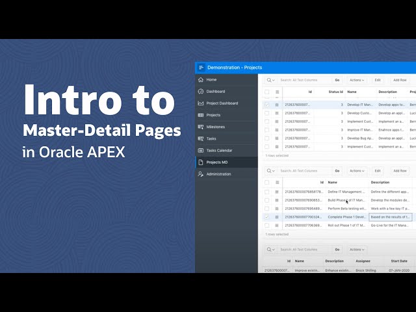The height and width of the screenshot is (312, 416).
Task: Select all rows checkbox in milestones grid
Action: click(x=267, y=182)
